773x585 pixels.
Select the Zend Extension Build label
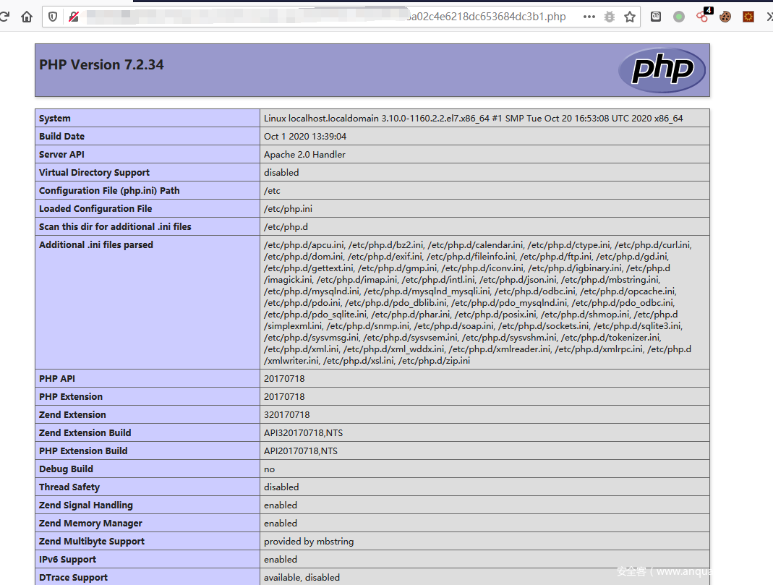tap(85, 432)
